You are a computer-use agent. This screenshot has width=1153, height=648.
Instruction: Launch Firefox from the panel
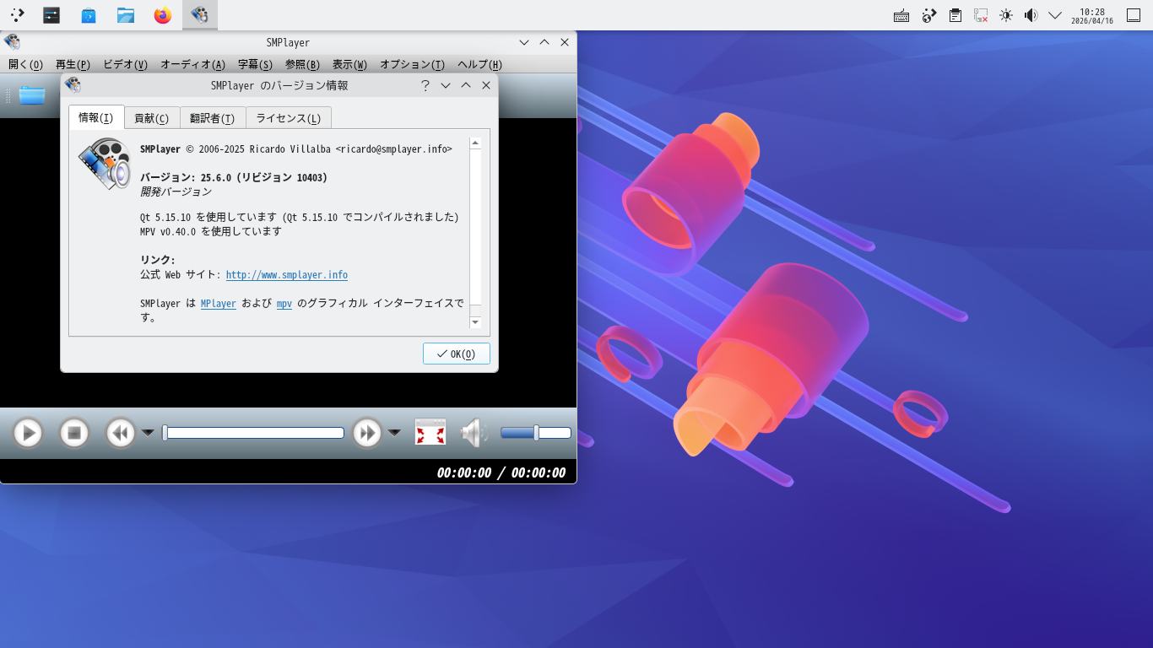click(163, 15)
